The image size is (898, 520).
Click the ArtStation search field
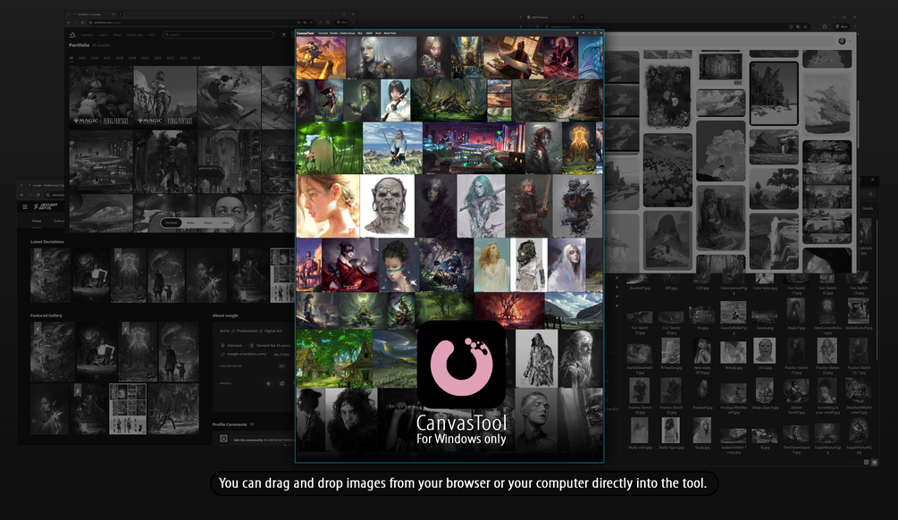tap(218, 35)
